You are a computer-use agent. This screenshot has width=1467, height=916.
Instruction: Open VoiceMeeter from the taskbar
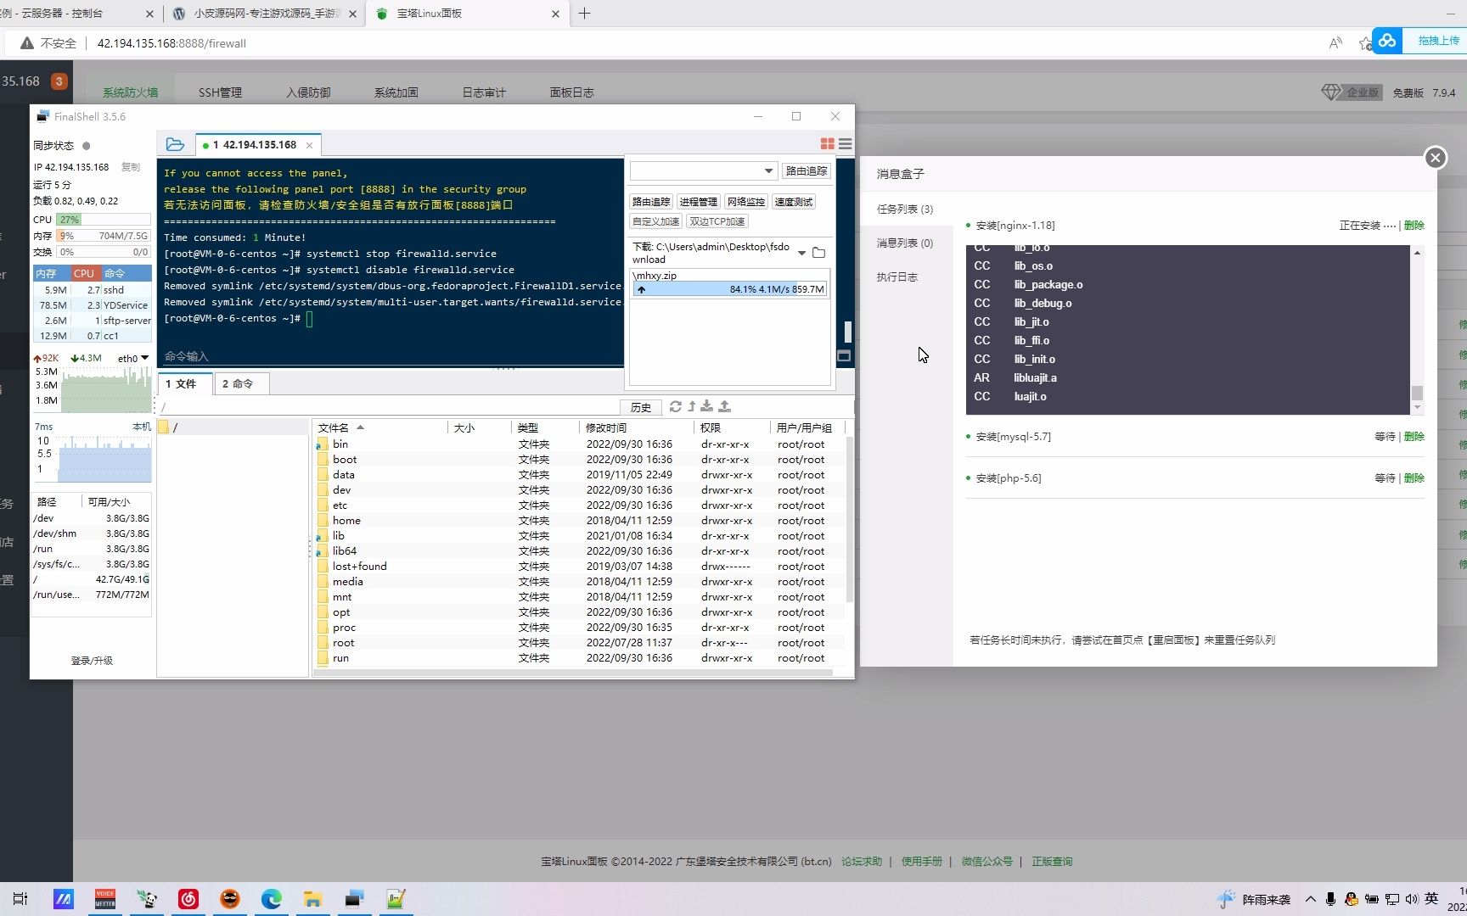click(104, 899)
